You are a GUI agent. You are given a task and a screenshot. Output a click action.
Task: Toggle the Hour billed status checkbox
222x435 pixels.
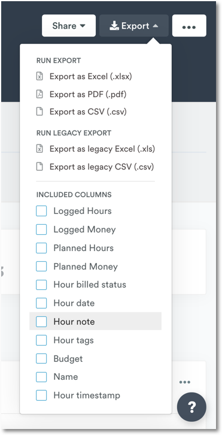point(41,285)
